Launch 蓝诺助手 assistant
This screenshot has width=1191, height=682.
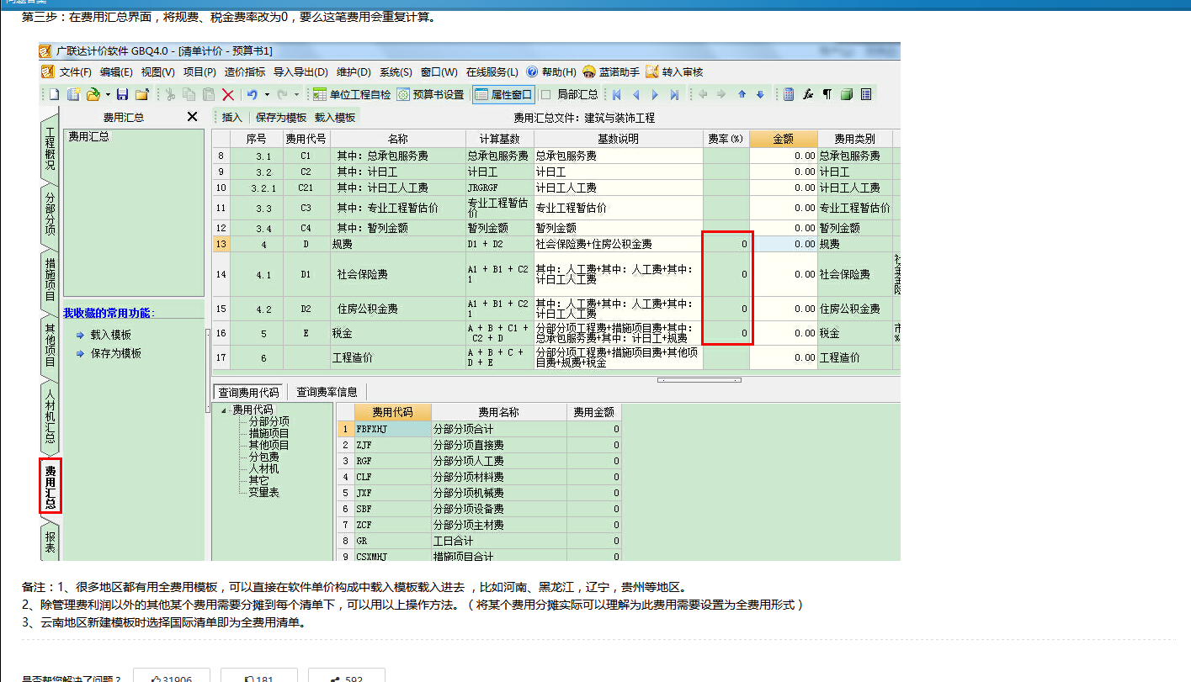(x=611, y=72)
